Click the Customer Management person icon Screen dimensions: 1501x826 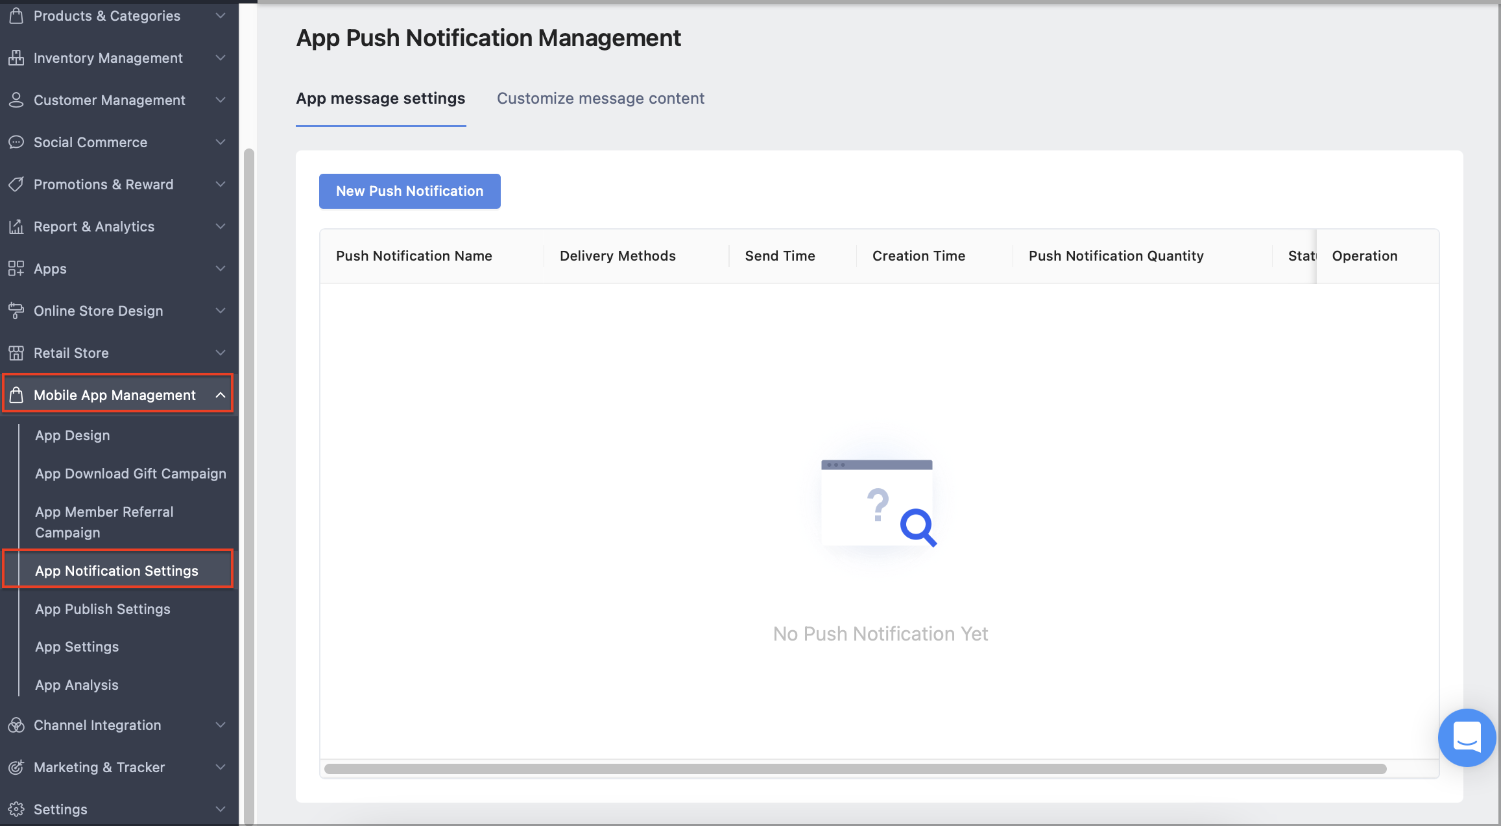click(16, 100)
